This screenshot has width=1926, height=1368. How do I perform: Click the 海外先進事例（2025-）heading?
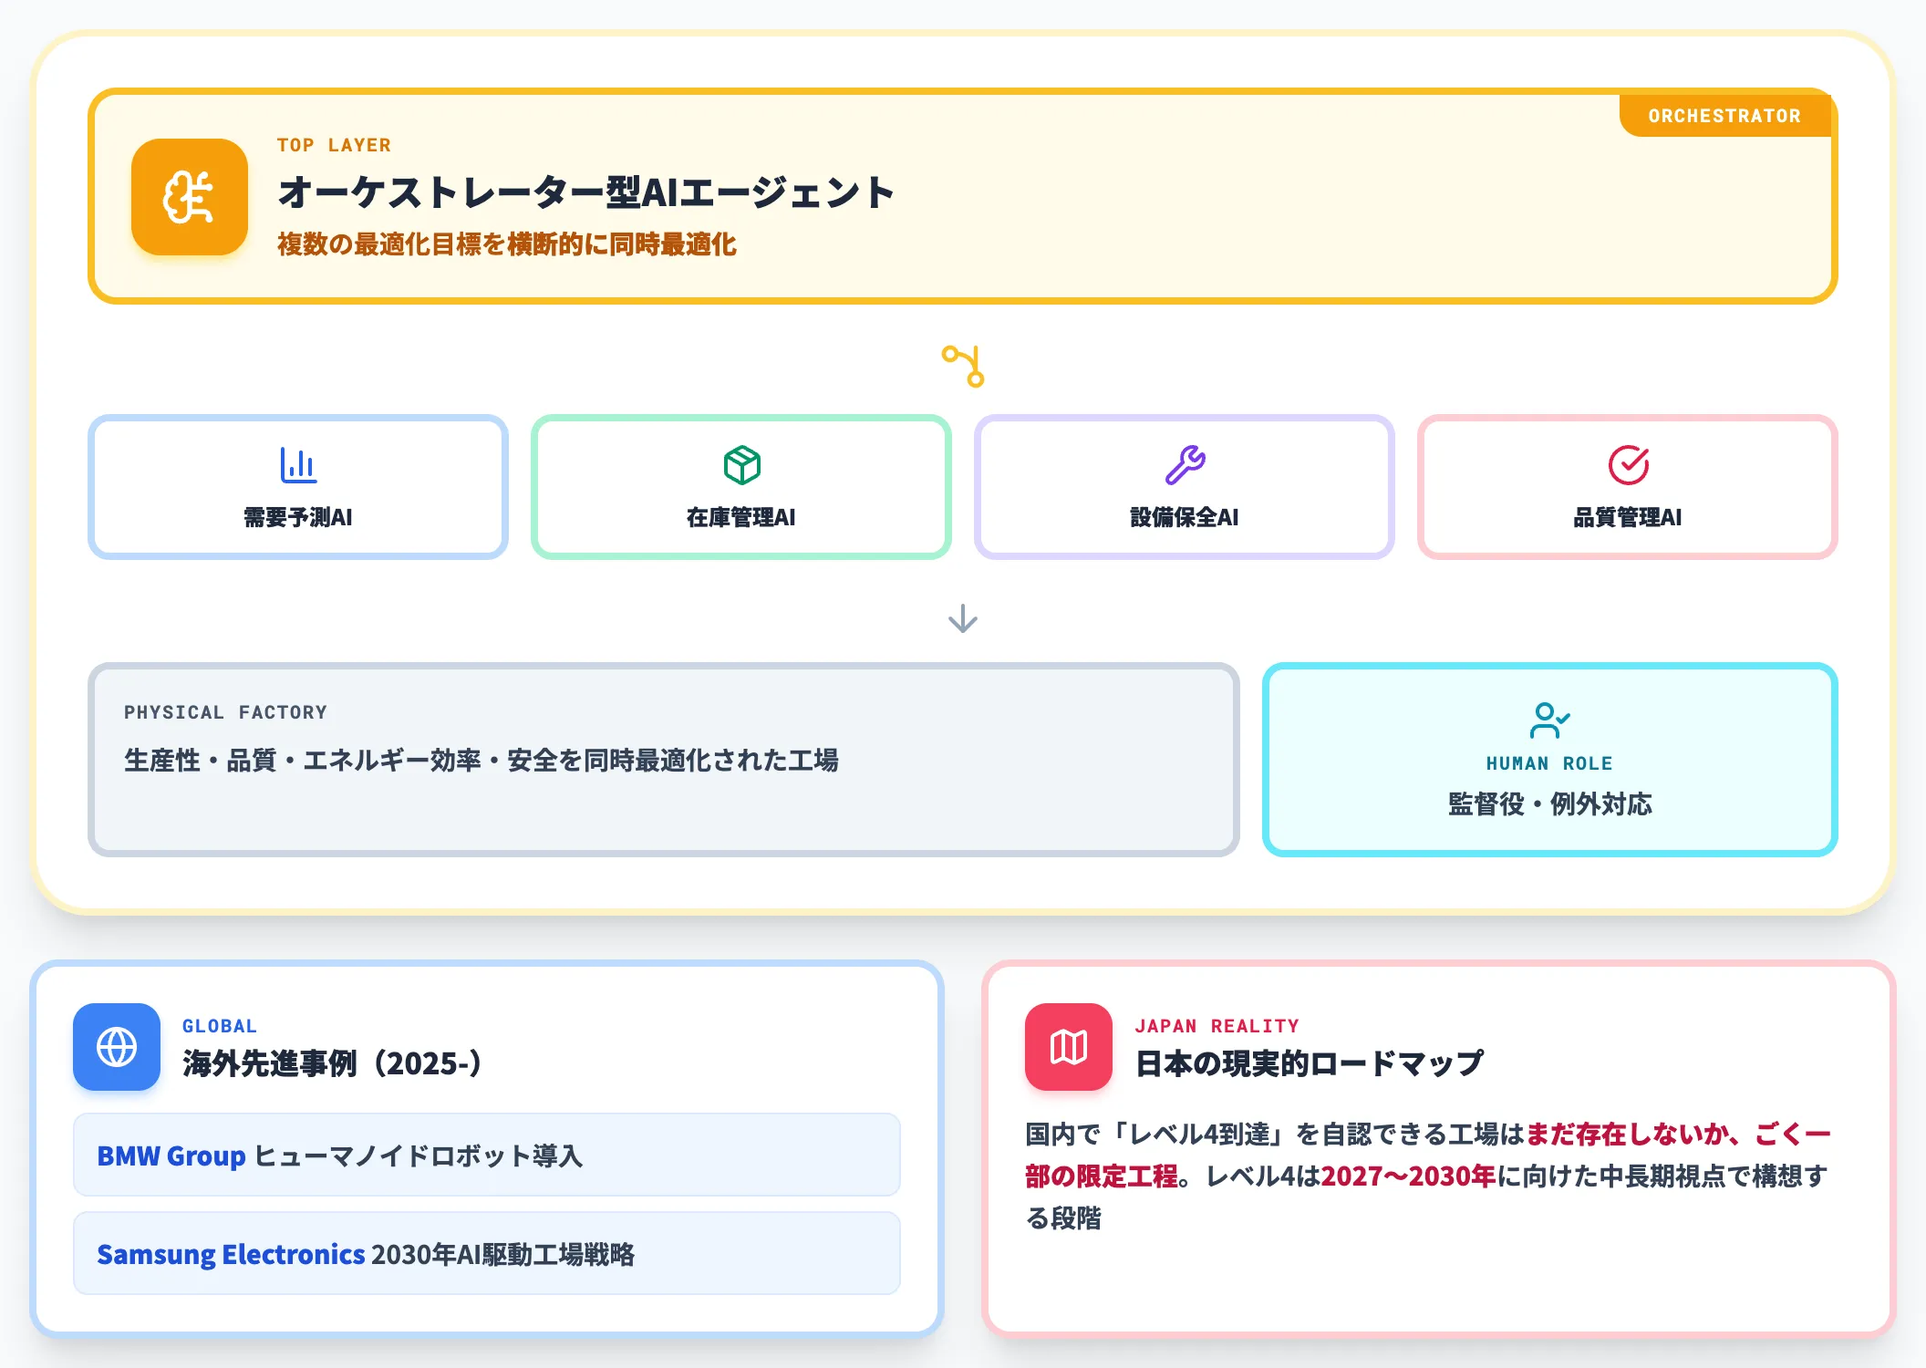click(x=334, y=1063)
